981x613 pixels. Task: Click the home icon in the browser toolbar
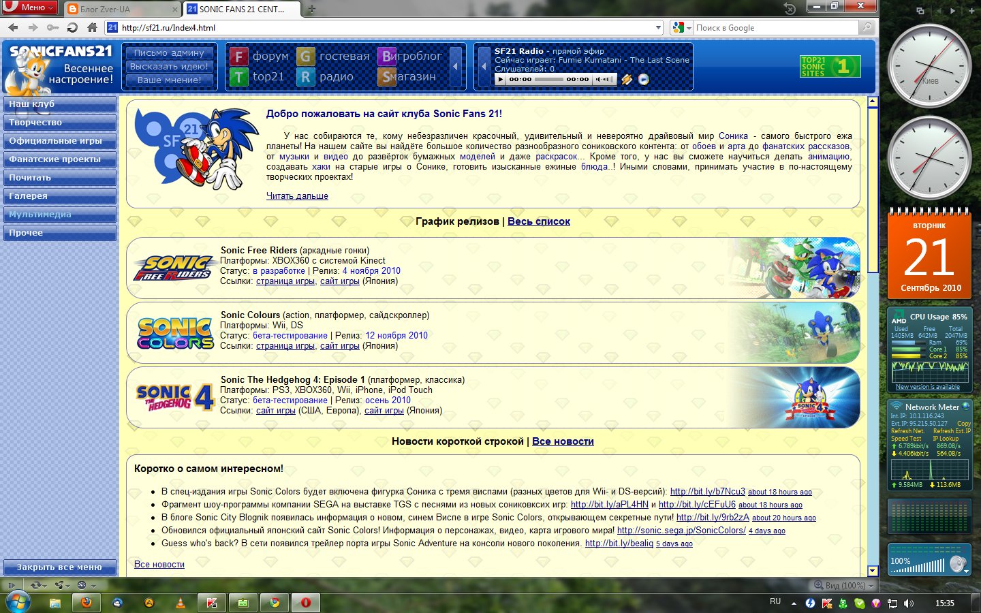92,28
